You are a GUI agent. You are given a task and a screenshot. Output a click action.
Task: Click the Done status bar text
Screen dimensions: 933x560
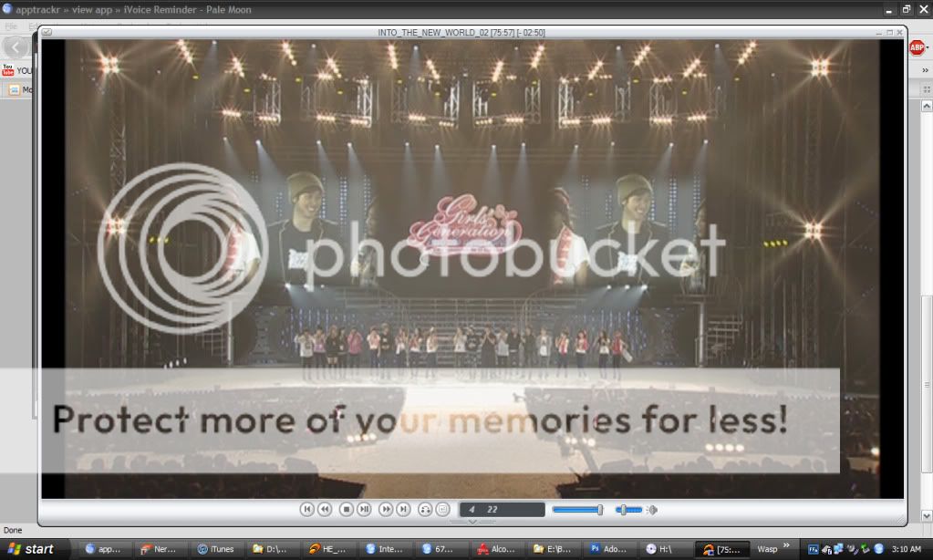pyautogui.click(x=13, y=530)
